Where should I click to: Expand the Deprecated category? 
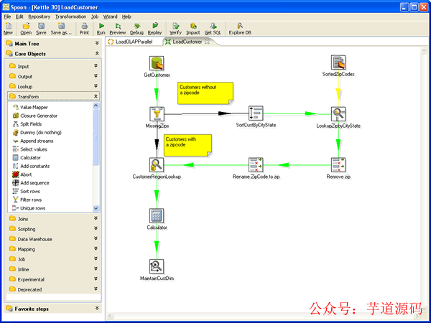(96, 289)
